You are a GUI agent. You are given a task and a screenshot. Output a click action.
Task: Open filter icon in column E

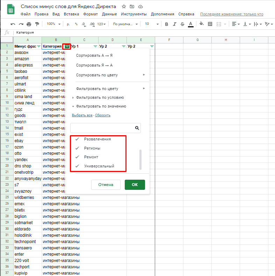coord(152,46)
